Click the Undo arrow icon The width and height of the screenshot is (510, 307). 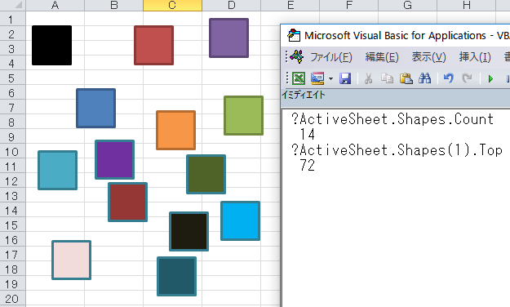click(x=449, y=78)
